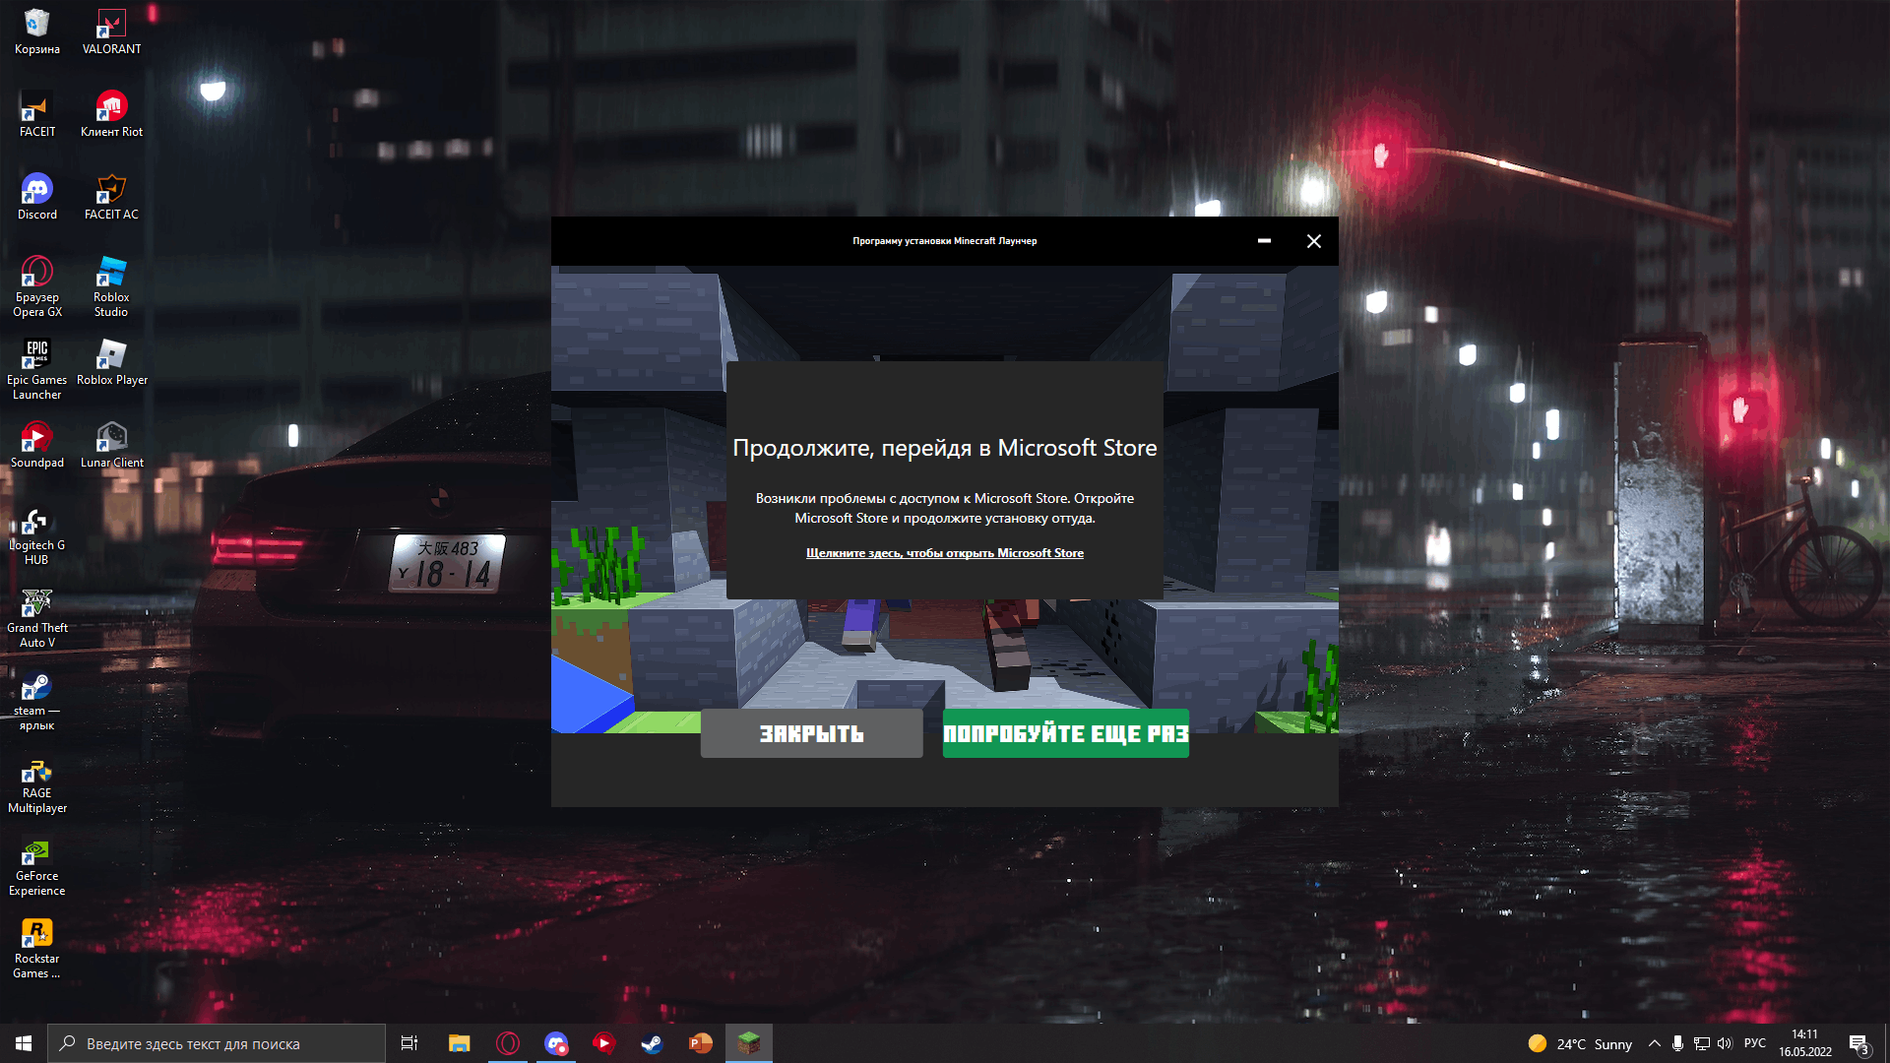Click 'Щёлкните здесь, чтобы открыть Microsoft Store' link
Viewport: 1890px width, 1063px height.
(944, 551)
